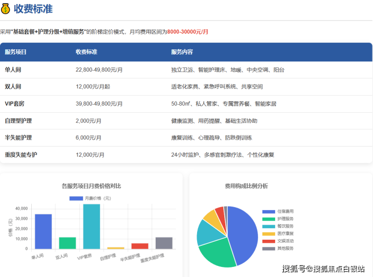Click the 重度失能护理 gray bar

(164, 243)
